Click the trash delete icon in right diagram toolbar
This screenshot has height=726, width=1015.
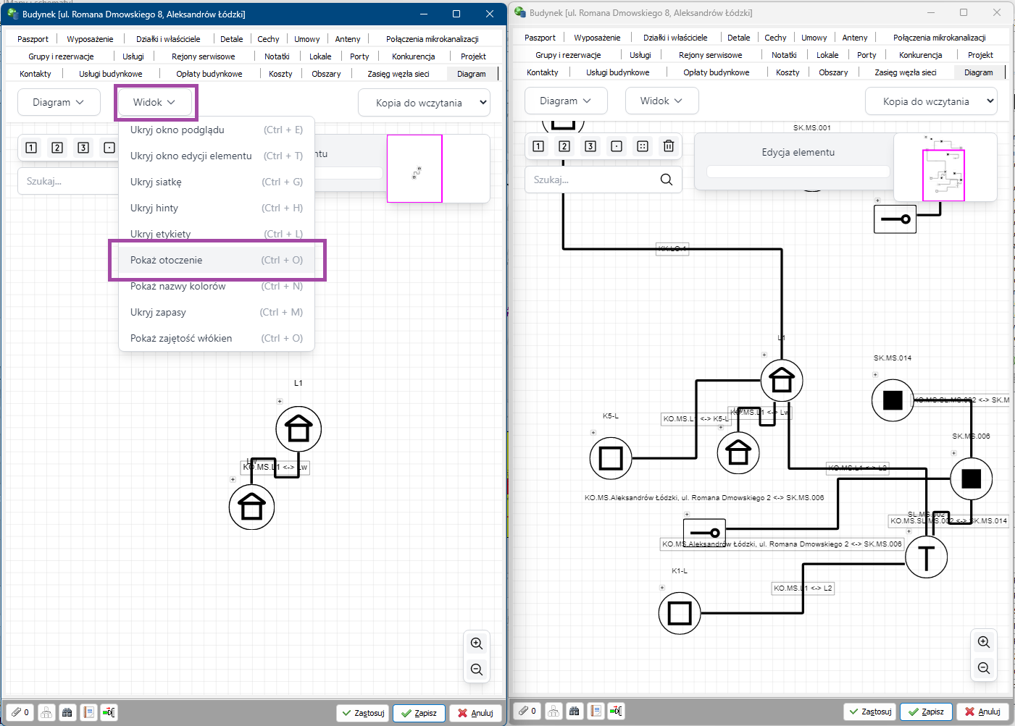click(x=668, y=146)
